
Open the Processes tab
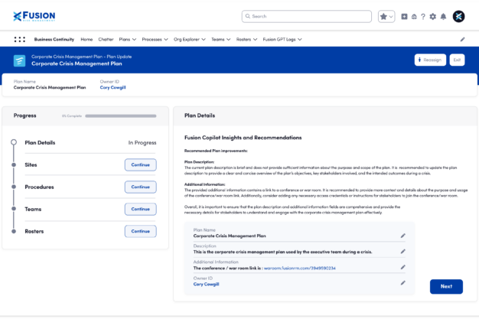152,40
